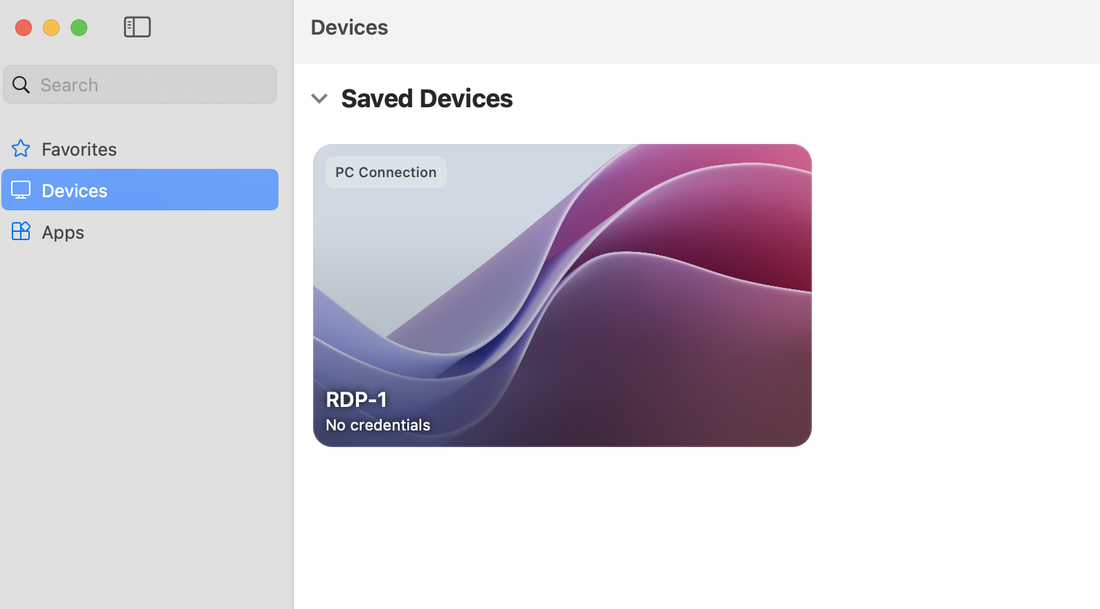Click the RDP-1 device name
Viewport: 1100px width, 609px height.
coord(356,399)
